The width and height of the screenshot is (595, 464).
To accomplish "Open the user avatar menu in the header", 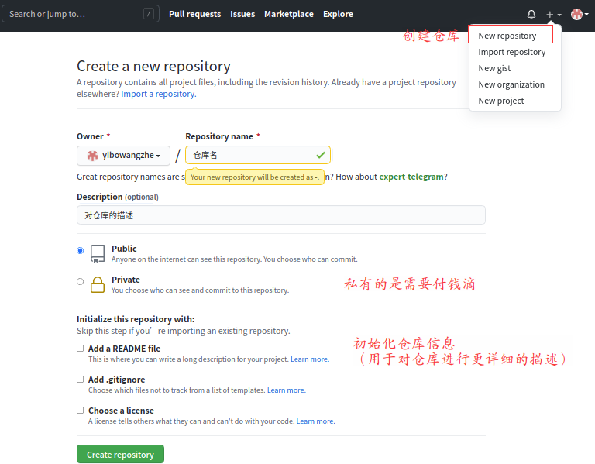I will click(x=580, y=15).
